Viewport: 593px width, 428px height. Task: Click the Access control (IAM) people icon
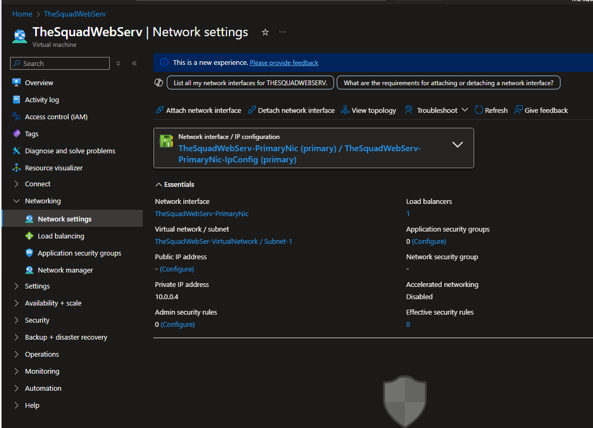point(17,117)
